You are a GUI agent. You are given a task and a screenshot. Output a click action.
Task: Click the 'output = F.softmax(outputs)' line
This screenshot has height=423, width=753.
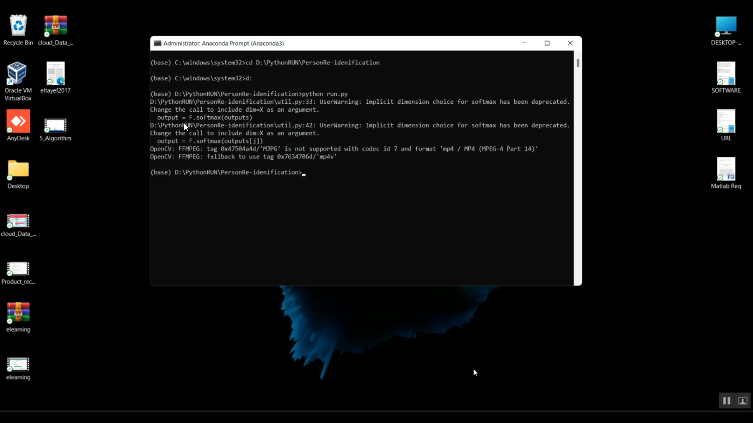(205, 118)
